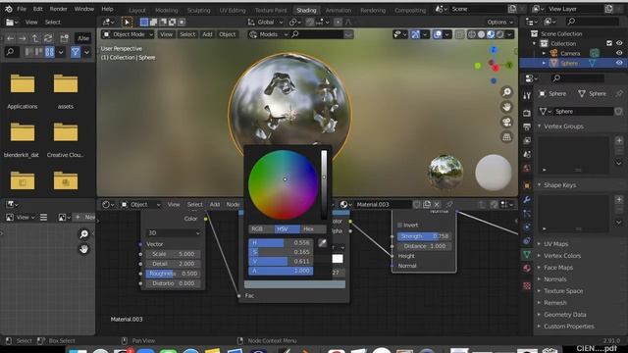This screenshot has height=353, width=628.
Task: Open Options dropdown in viewport header
Action: click(499, 22)
